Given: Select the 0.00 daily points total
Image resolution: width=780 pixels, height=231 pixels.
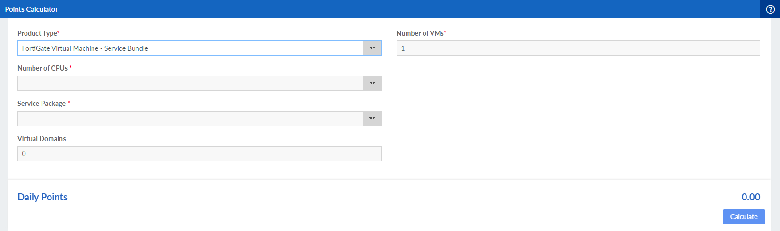Looking at the screenshot, I should tap(751, 197).
